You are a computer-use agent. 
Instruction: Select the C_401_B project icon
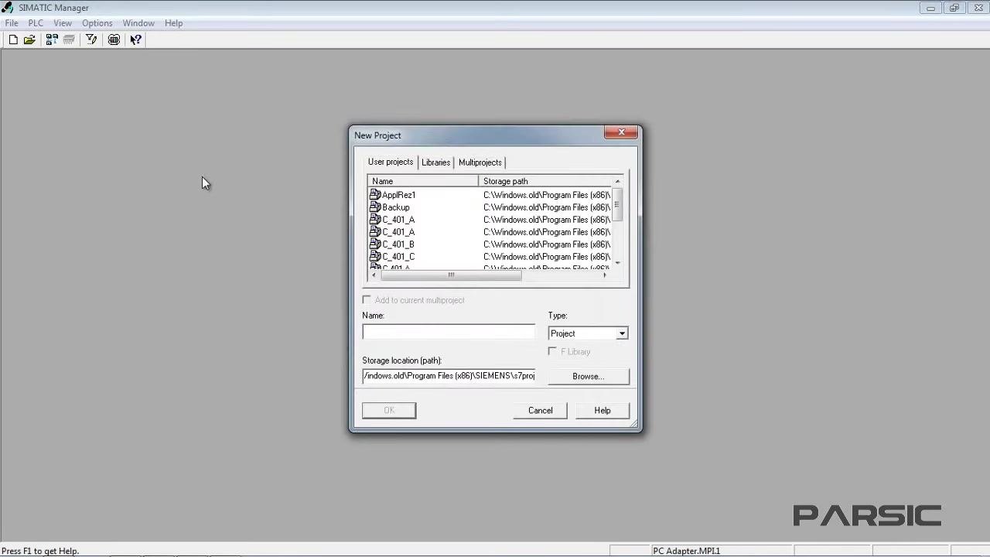(375, 244)
